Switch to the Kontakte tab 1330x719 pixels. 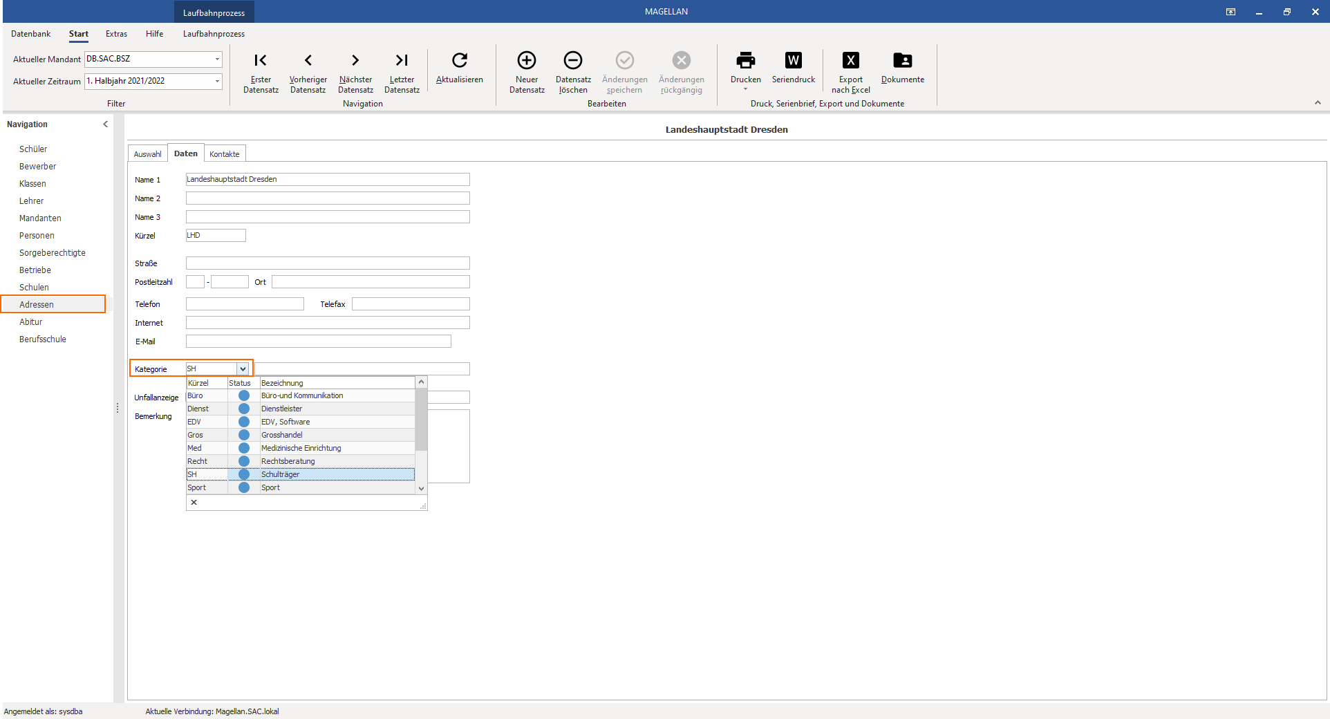225,154
